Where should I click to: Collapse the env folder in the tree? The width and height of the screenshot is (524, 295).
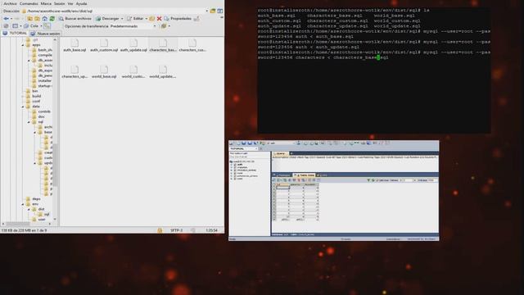click(23, 204)
